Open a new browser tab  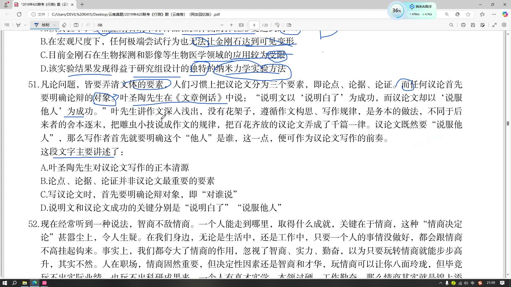tap(82, 5)
